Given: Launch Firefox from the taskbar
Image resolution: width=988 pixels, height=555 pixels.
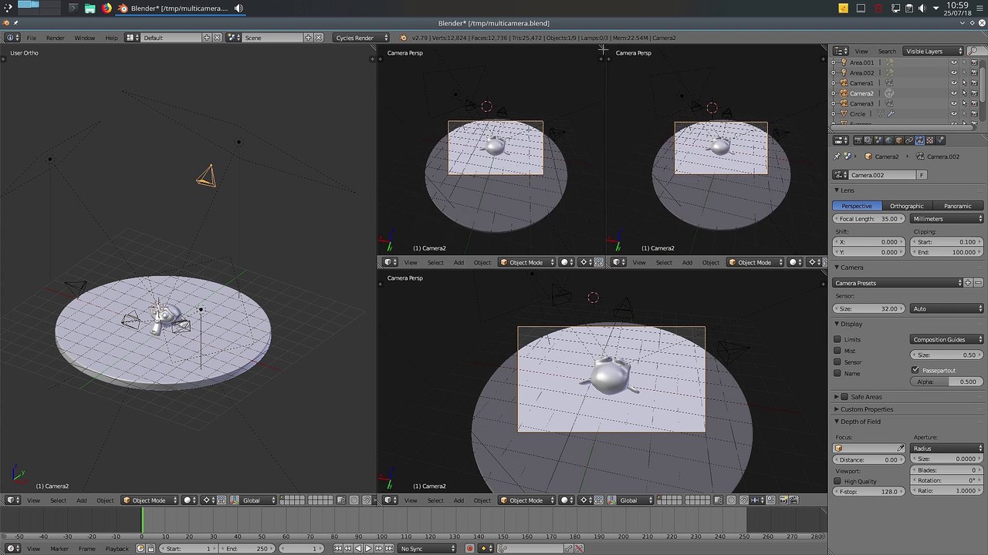Looking at the screenshot, I should coord(107,8).
